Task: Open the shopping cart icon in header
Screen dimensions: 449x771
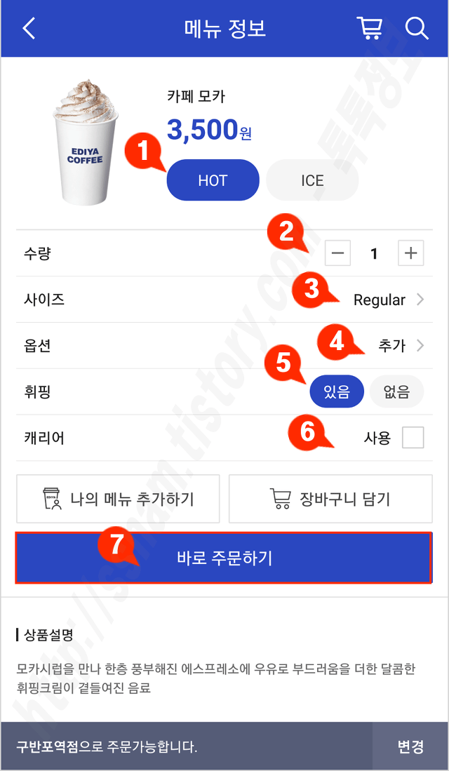Action: click(370, 29)
